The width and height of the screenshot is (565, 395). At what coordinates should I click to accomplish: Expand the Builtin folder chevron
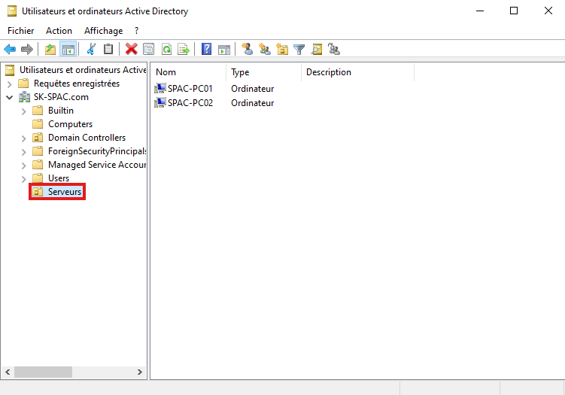click(24, 111)
